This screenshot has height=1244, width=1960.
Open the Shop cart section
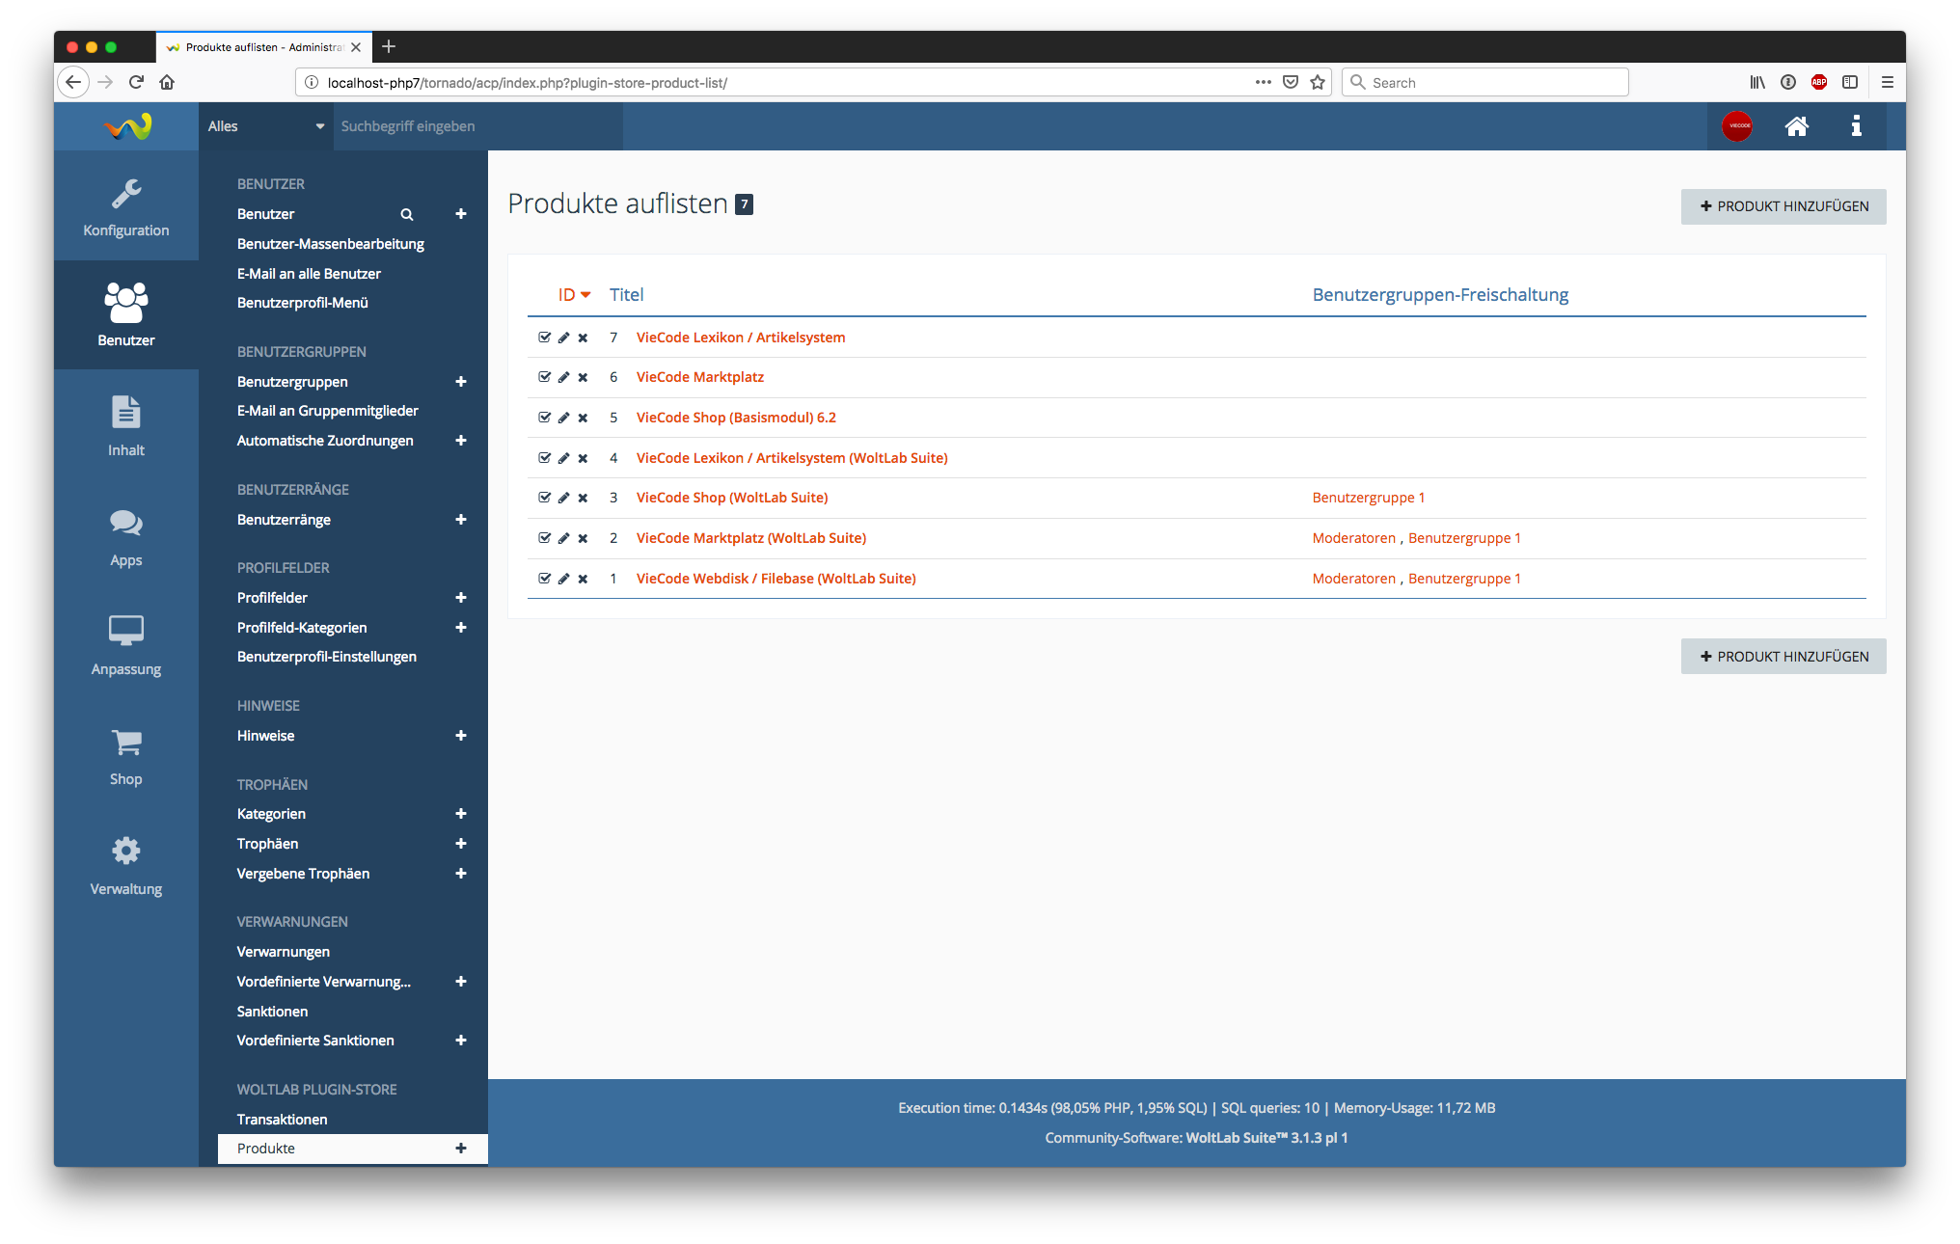tap(125, 755)
